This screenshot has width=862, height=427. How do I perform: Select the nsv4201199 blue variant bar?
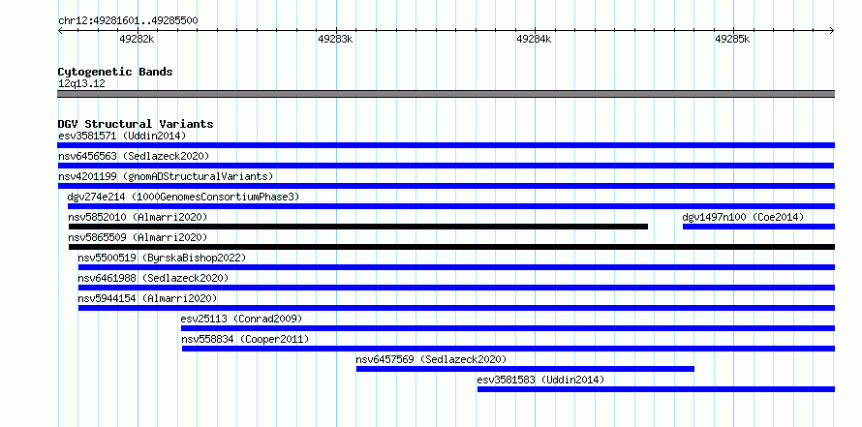coord(446,186)
